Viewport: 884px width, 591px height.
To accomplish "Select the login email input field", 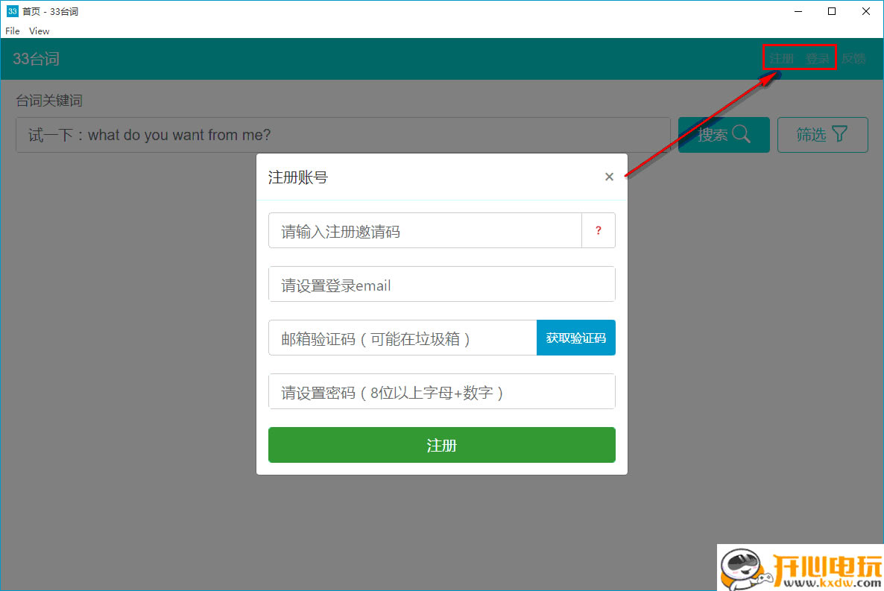I will tap(441, 284).
